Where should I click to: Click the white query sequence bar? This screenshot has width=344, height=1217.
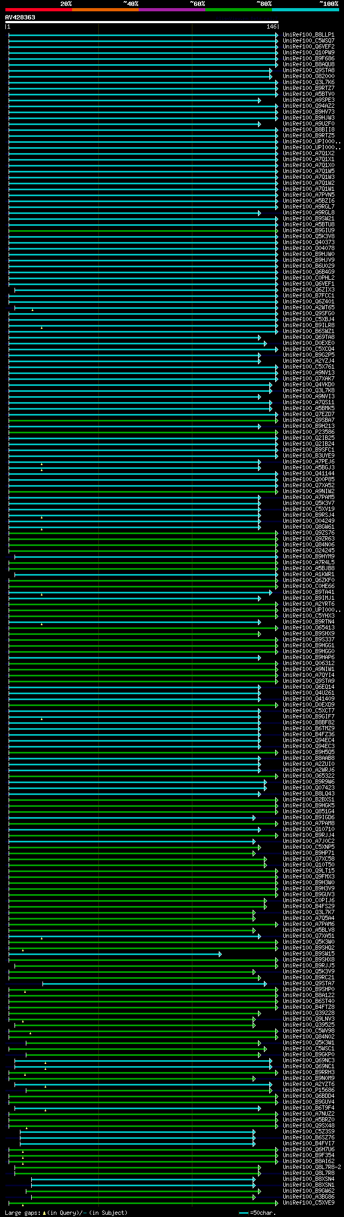coord(142,22)
